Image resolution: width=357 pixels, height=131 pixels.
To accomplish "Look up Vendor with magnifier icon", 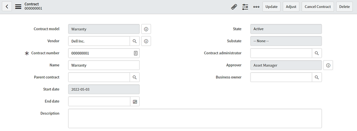I will (x=135, y=41).
